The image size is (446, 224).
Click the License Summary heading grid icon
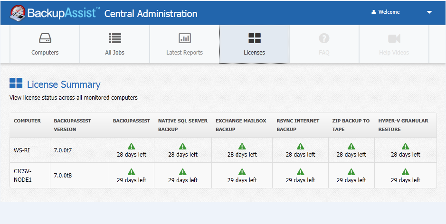pos(16,84)
